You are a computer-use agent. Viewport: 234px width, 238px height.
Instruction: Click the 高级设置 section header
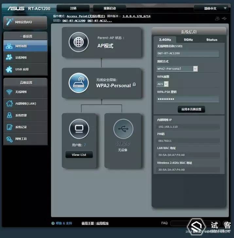[x=26, y=83]
